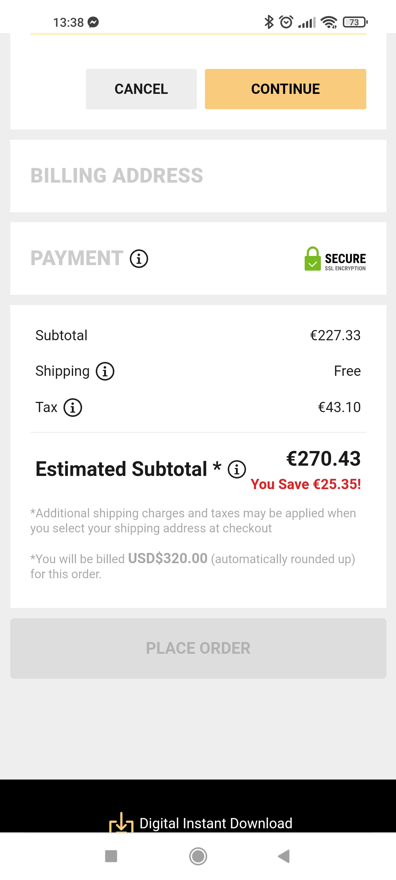Tap the alarm clock status icon
The height and width of the screenshot is (880, 396).
click(x=286, y=22)
